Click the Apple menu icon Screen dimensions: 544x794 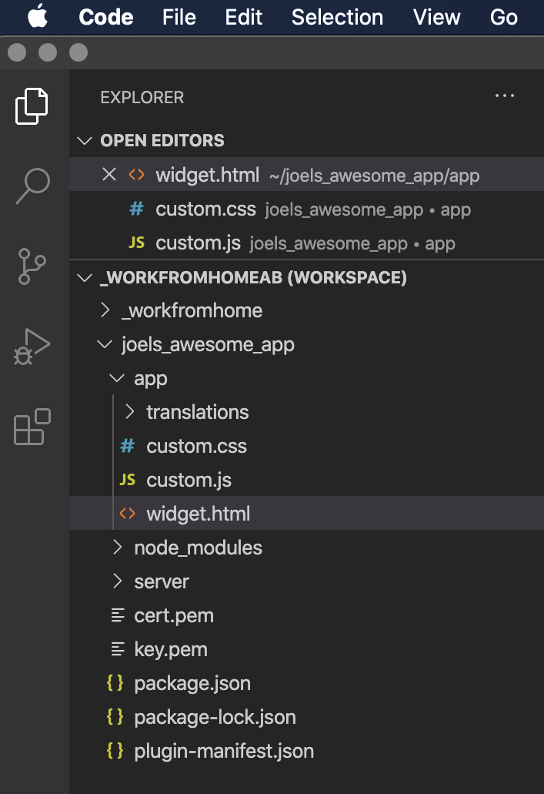tap(38, 17)
